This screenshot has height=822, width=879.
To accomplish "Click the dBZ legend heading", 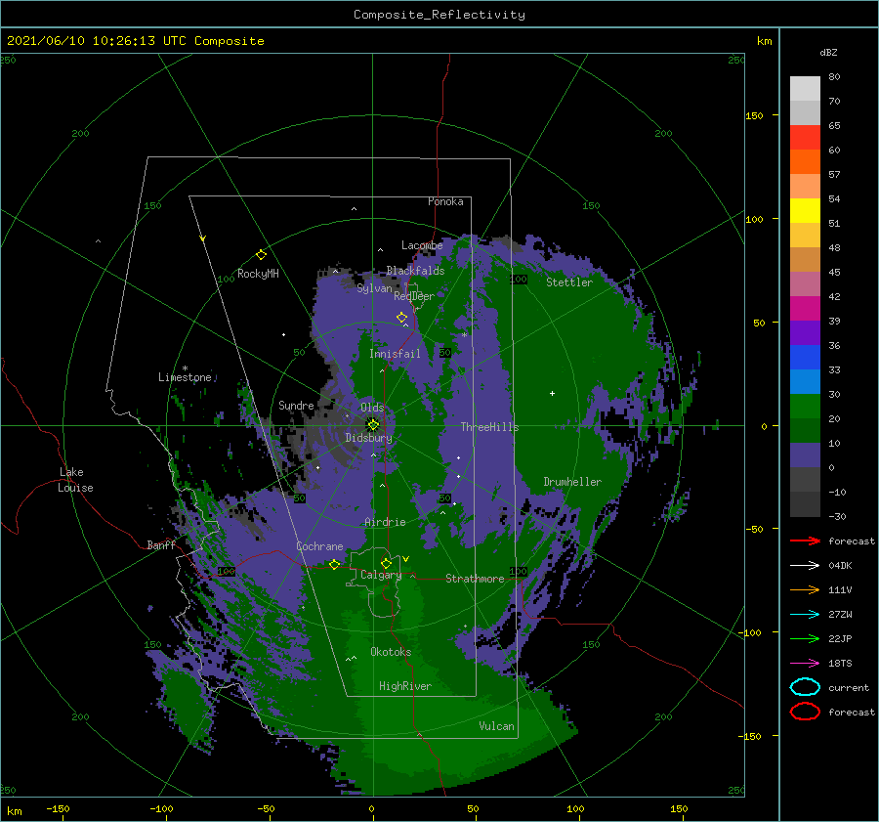I will click(x=828, y=52).
